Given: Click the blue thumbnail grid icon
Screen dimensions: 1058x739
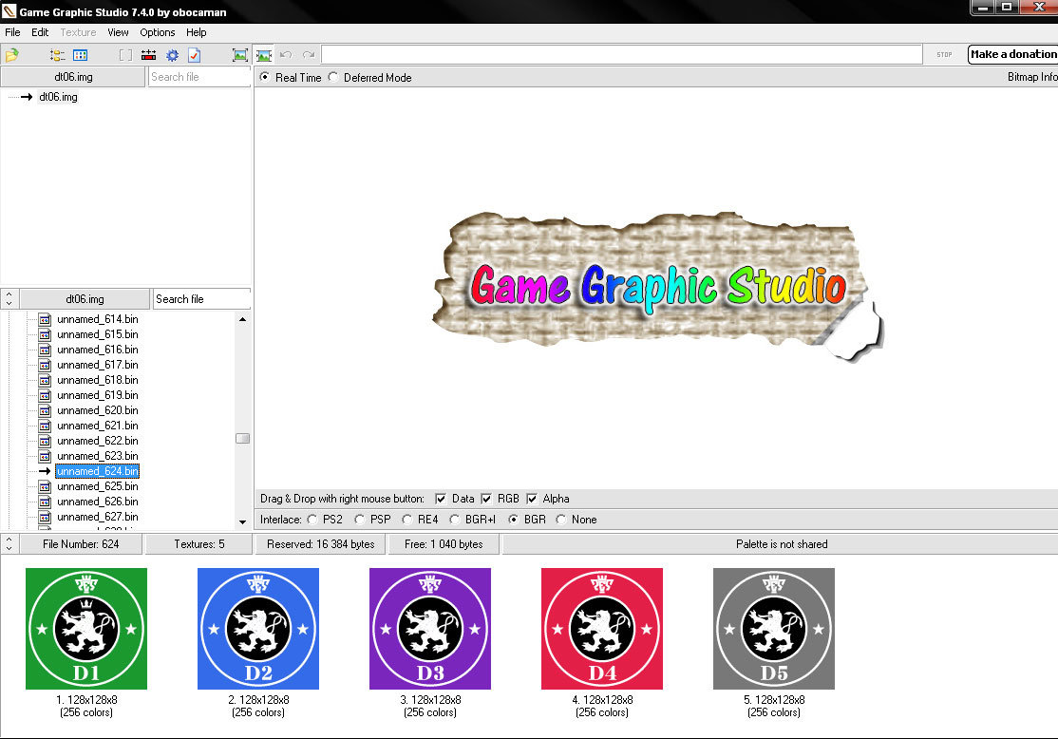Looking at the screenshot, I should (81, 55).
